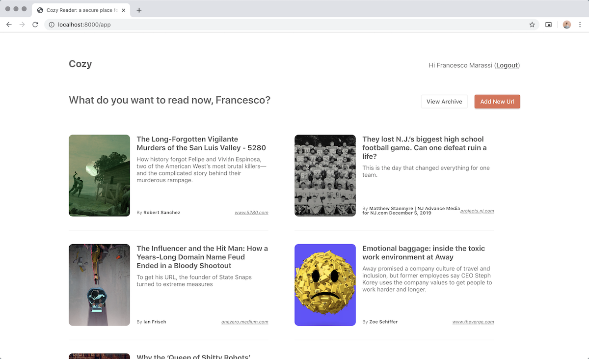The image size is (589, 359).
Task: Open the View Archive page
Action: pos(444,102)
